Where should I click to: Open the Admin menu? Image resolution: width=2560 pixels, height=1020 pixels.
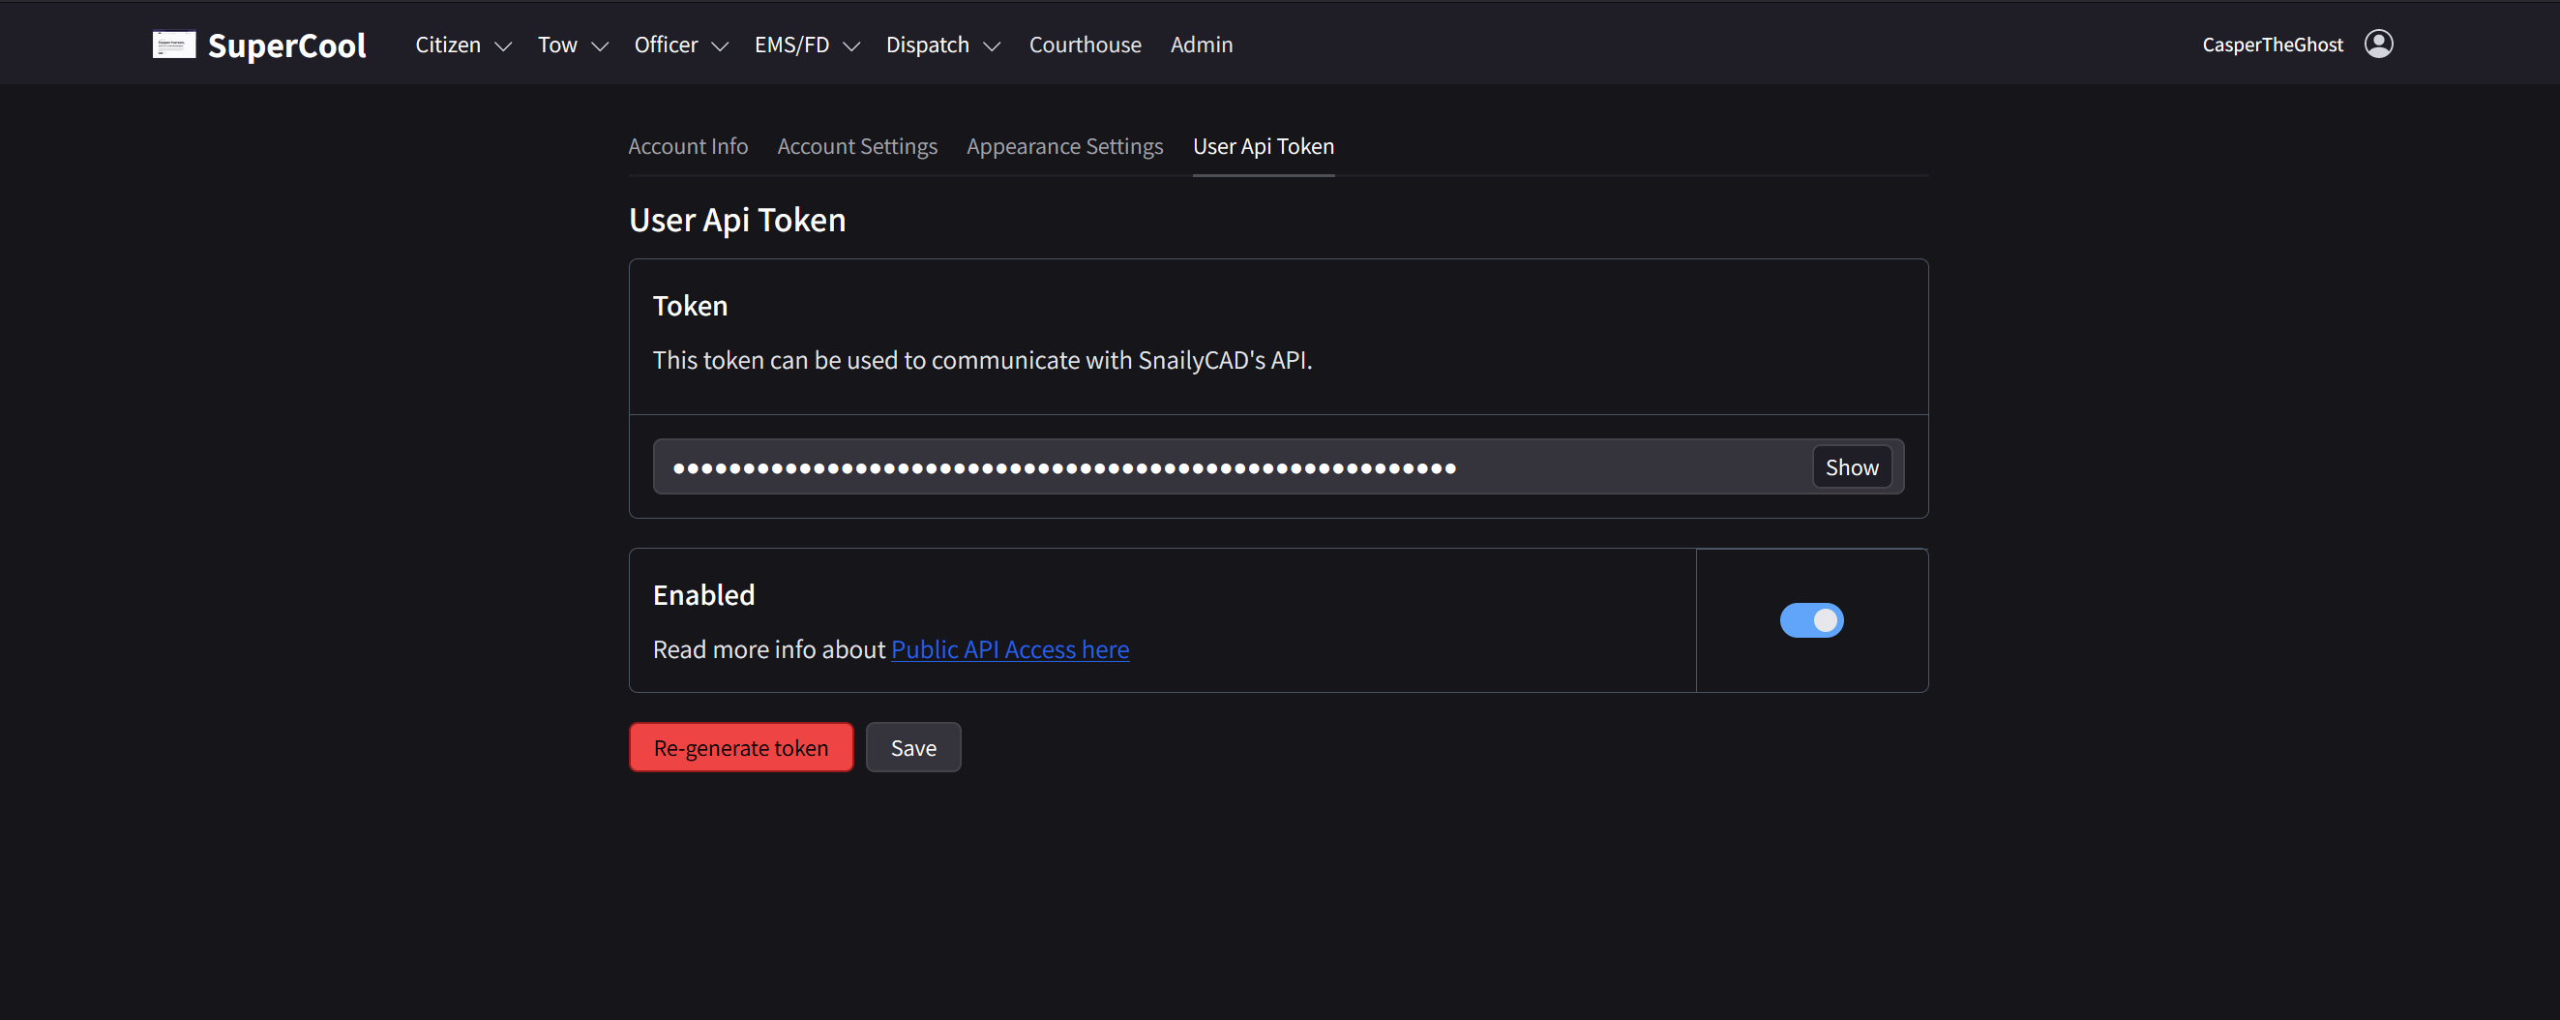coord(1201,44)
